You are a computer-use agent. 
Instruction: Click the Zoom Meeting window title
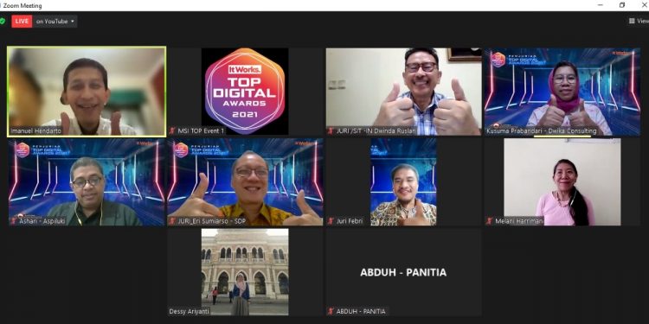tap(22, 6)
